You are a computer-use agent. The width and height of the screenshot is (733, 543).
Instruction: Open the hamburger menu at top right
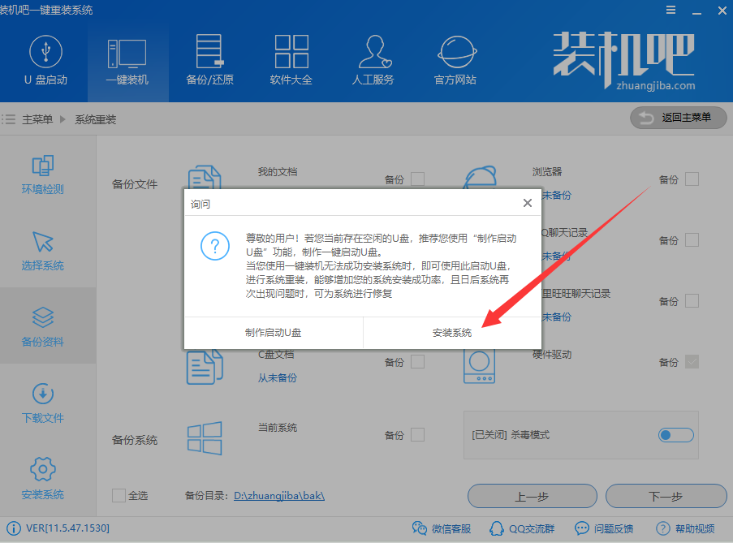pyautogui.click(x=670, y=10)
